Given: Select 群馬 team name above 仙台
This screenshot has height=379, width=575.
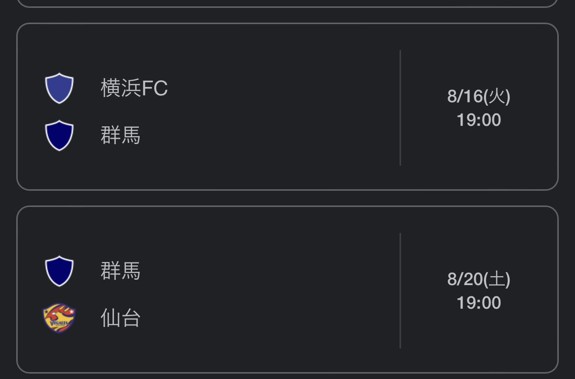Looking at the screenshot, I should 120,271.
